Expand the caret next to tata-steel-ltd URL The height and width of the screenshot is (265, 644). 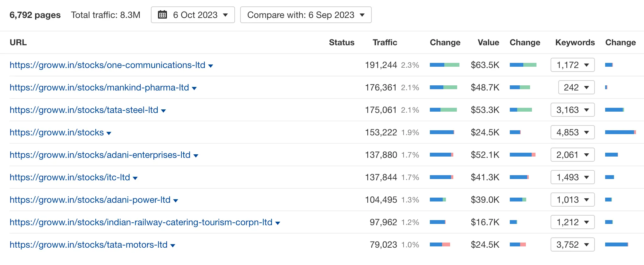163,111
